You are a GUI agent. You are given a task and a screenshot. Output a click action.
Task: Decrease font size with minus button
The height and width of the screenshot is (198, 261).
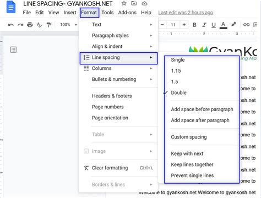pos(162,25)
